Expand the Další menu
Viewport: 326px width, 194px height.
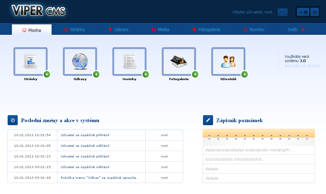point(296,30)
